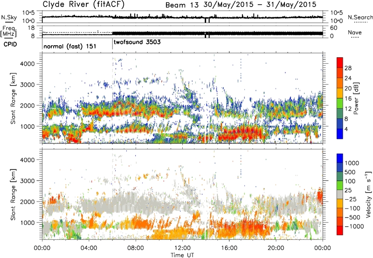
Task: Click the 'Beam 13' text in the header
Action: 181,5
